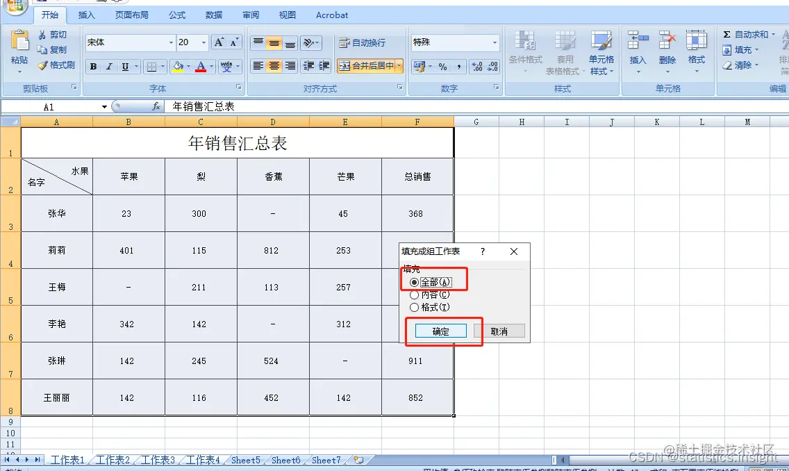
Task: Click the Cut scissors icon
Action: pos(42,35)
